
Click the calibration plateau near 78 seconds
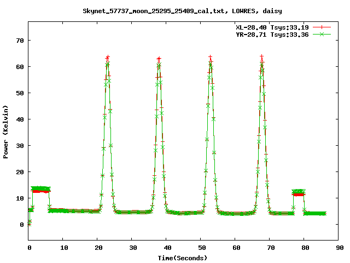[x=299, y=192]
